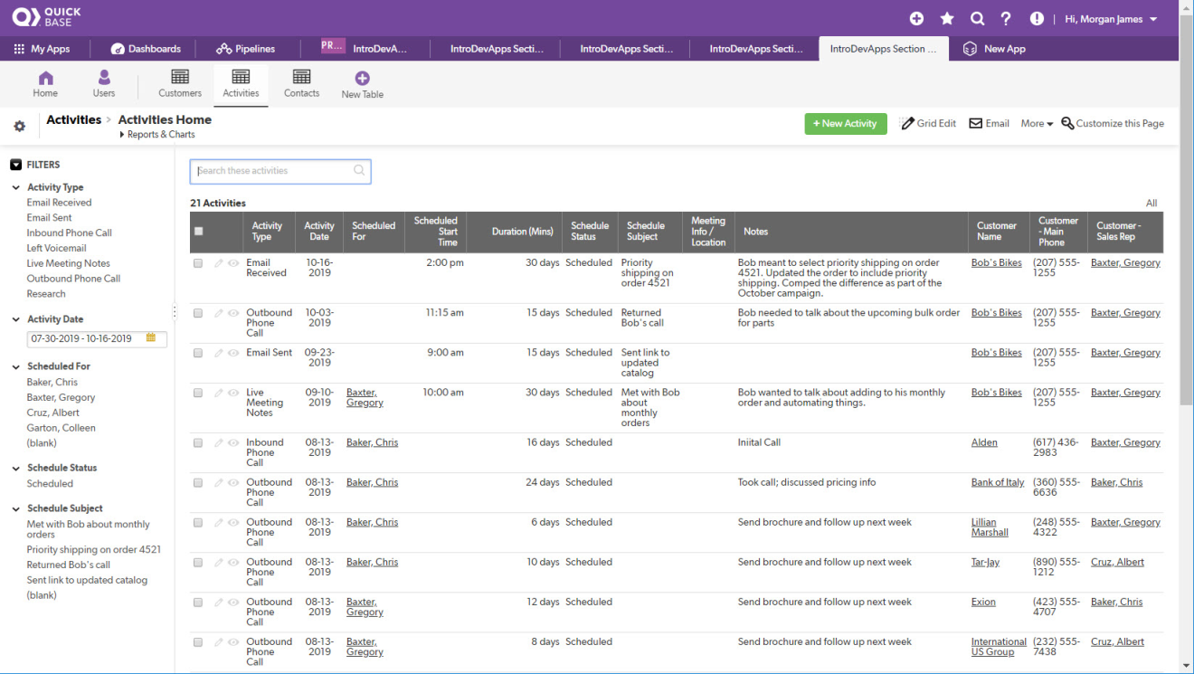Select checkbox for the Email Sent row
Viewport: 1194px width, 674px height.
pyautogui.click(x=198, y=353)
